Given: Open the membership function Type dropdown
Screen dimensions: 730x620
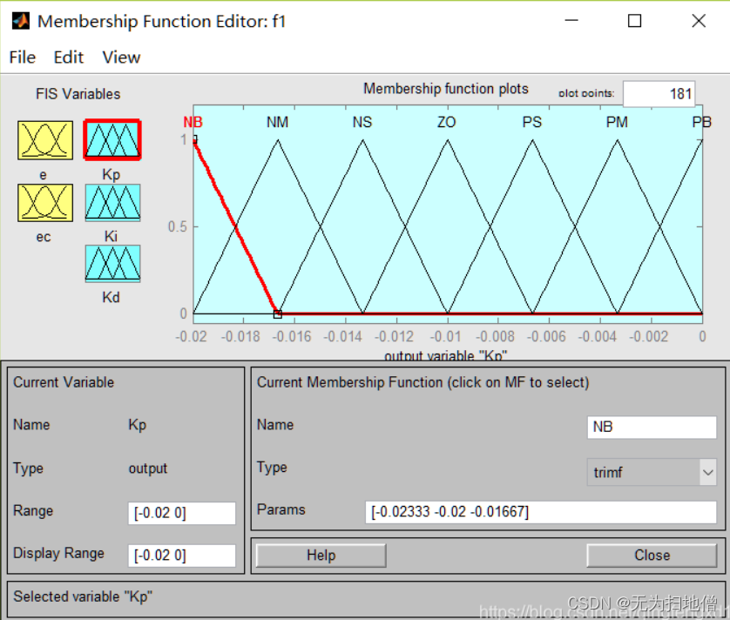Looking at the screenshot, I should coord(652,472).
